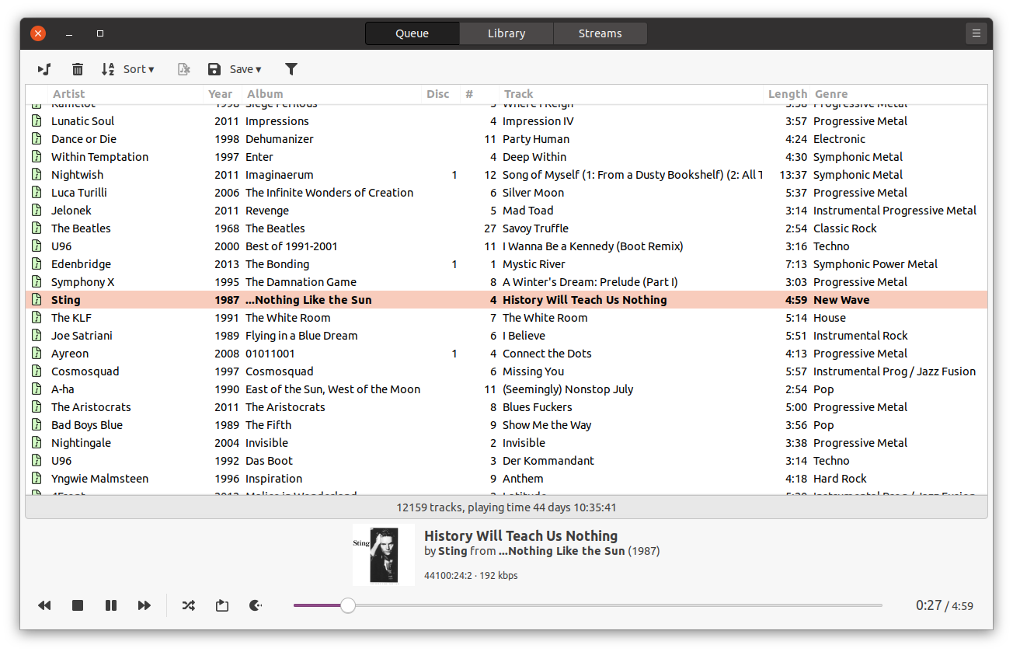Toggle the consume mode icon
The width and height of the screenshot is (1013, 652).
(256, 605)
